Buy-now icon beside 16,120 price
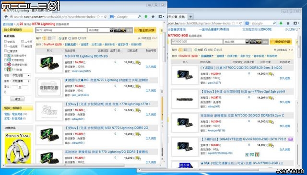Viewport: 307px width, 175px height. 138,110
